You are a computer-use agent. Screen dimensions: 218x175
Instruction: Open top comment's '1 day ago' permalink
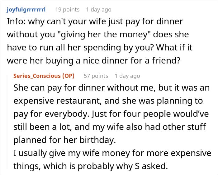click(x=98, y=10)
